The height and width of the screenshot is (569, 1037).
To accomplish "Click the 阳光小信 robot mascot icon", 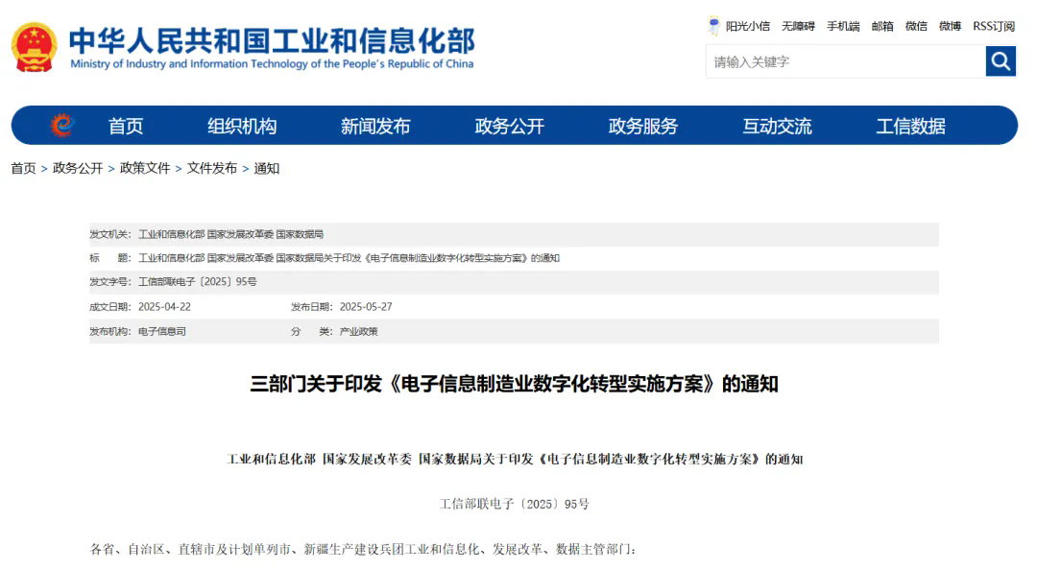I will (x=713, y=26).
